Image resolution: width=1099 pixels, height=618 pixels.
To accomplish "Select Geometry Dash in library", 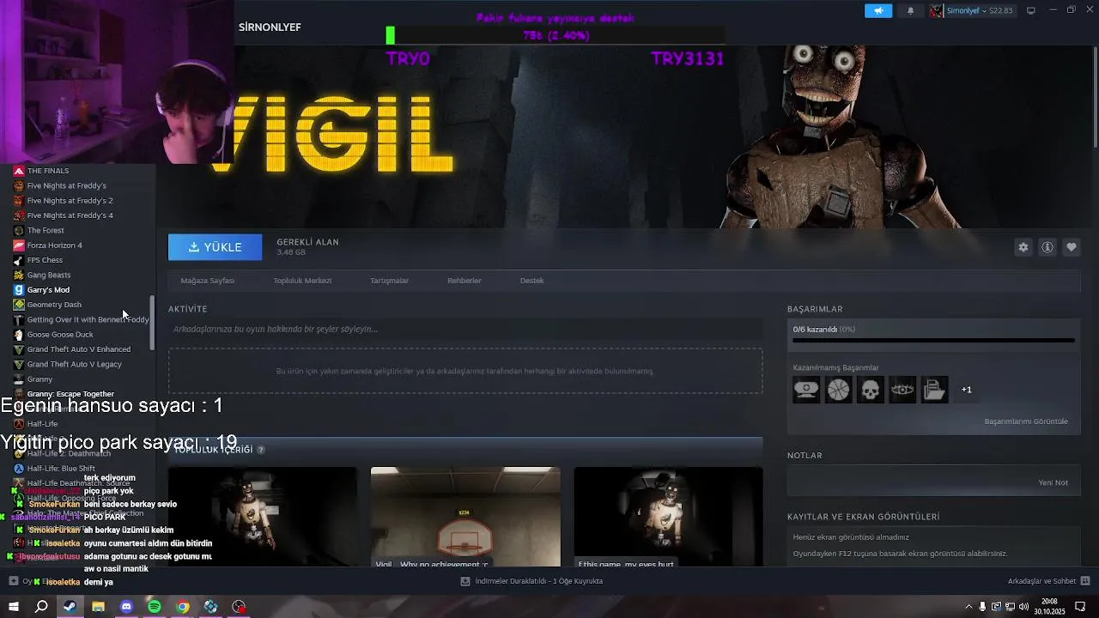I will [54, 305].
